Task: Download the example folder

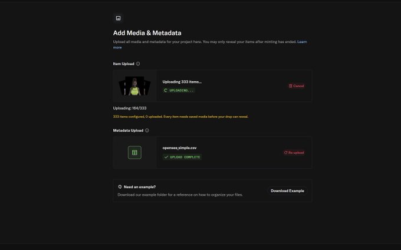Action: (x=287, y=190)
